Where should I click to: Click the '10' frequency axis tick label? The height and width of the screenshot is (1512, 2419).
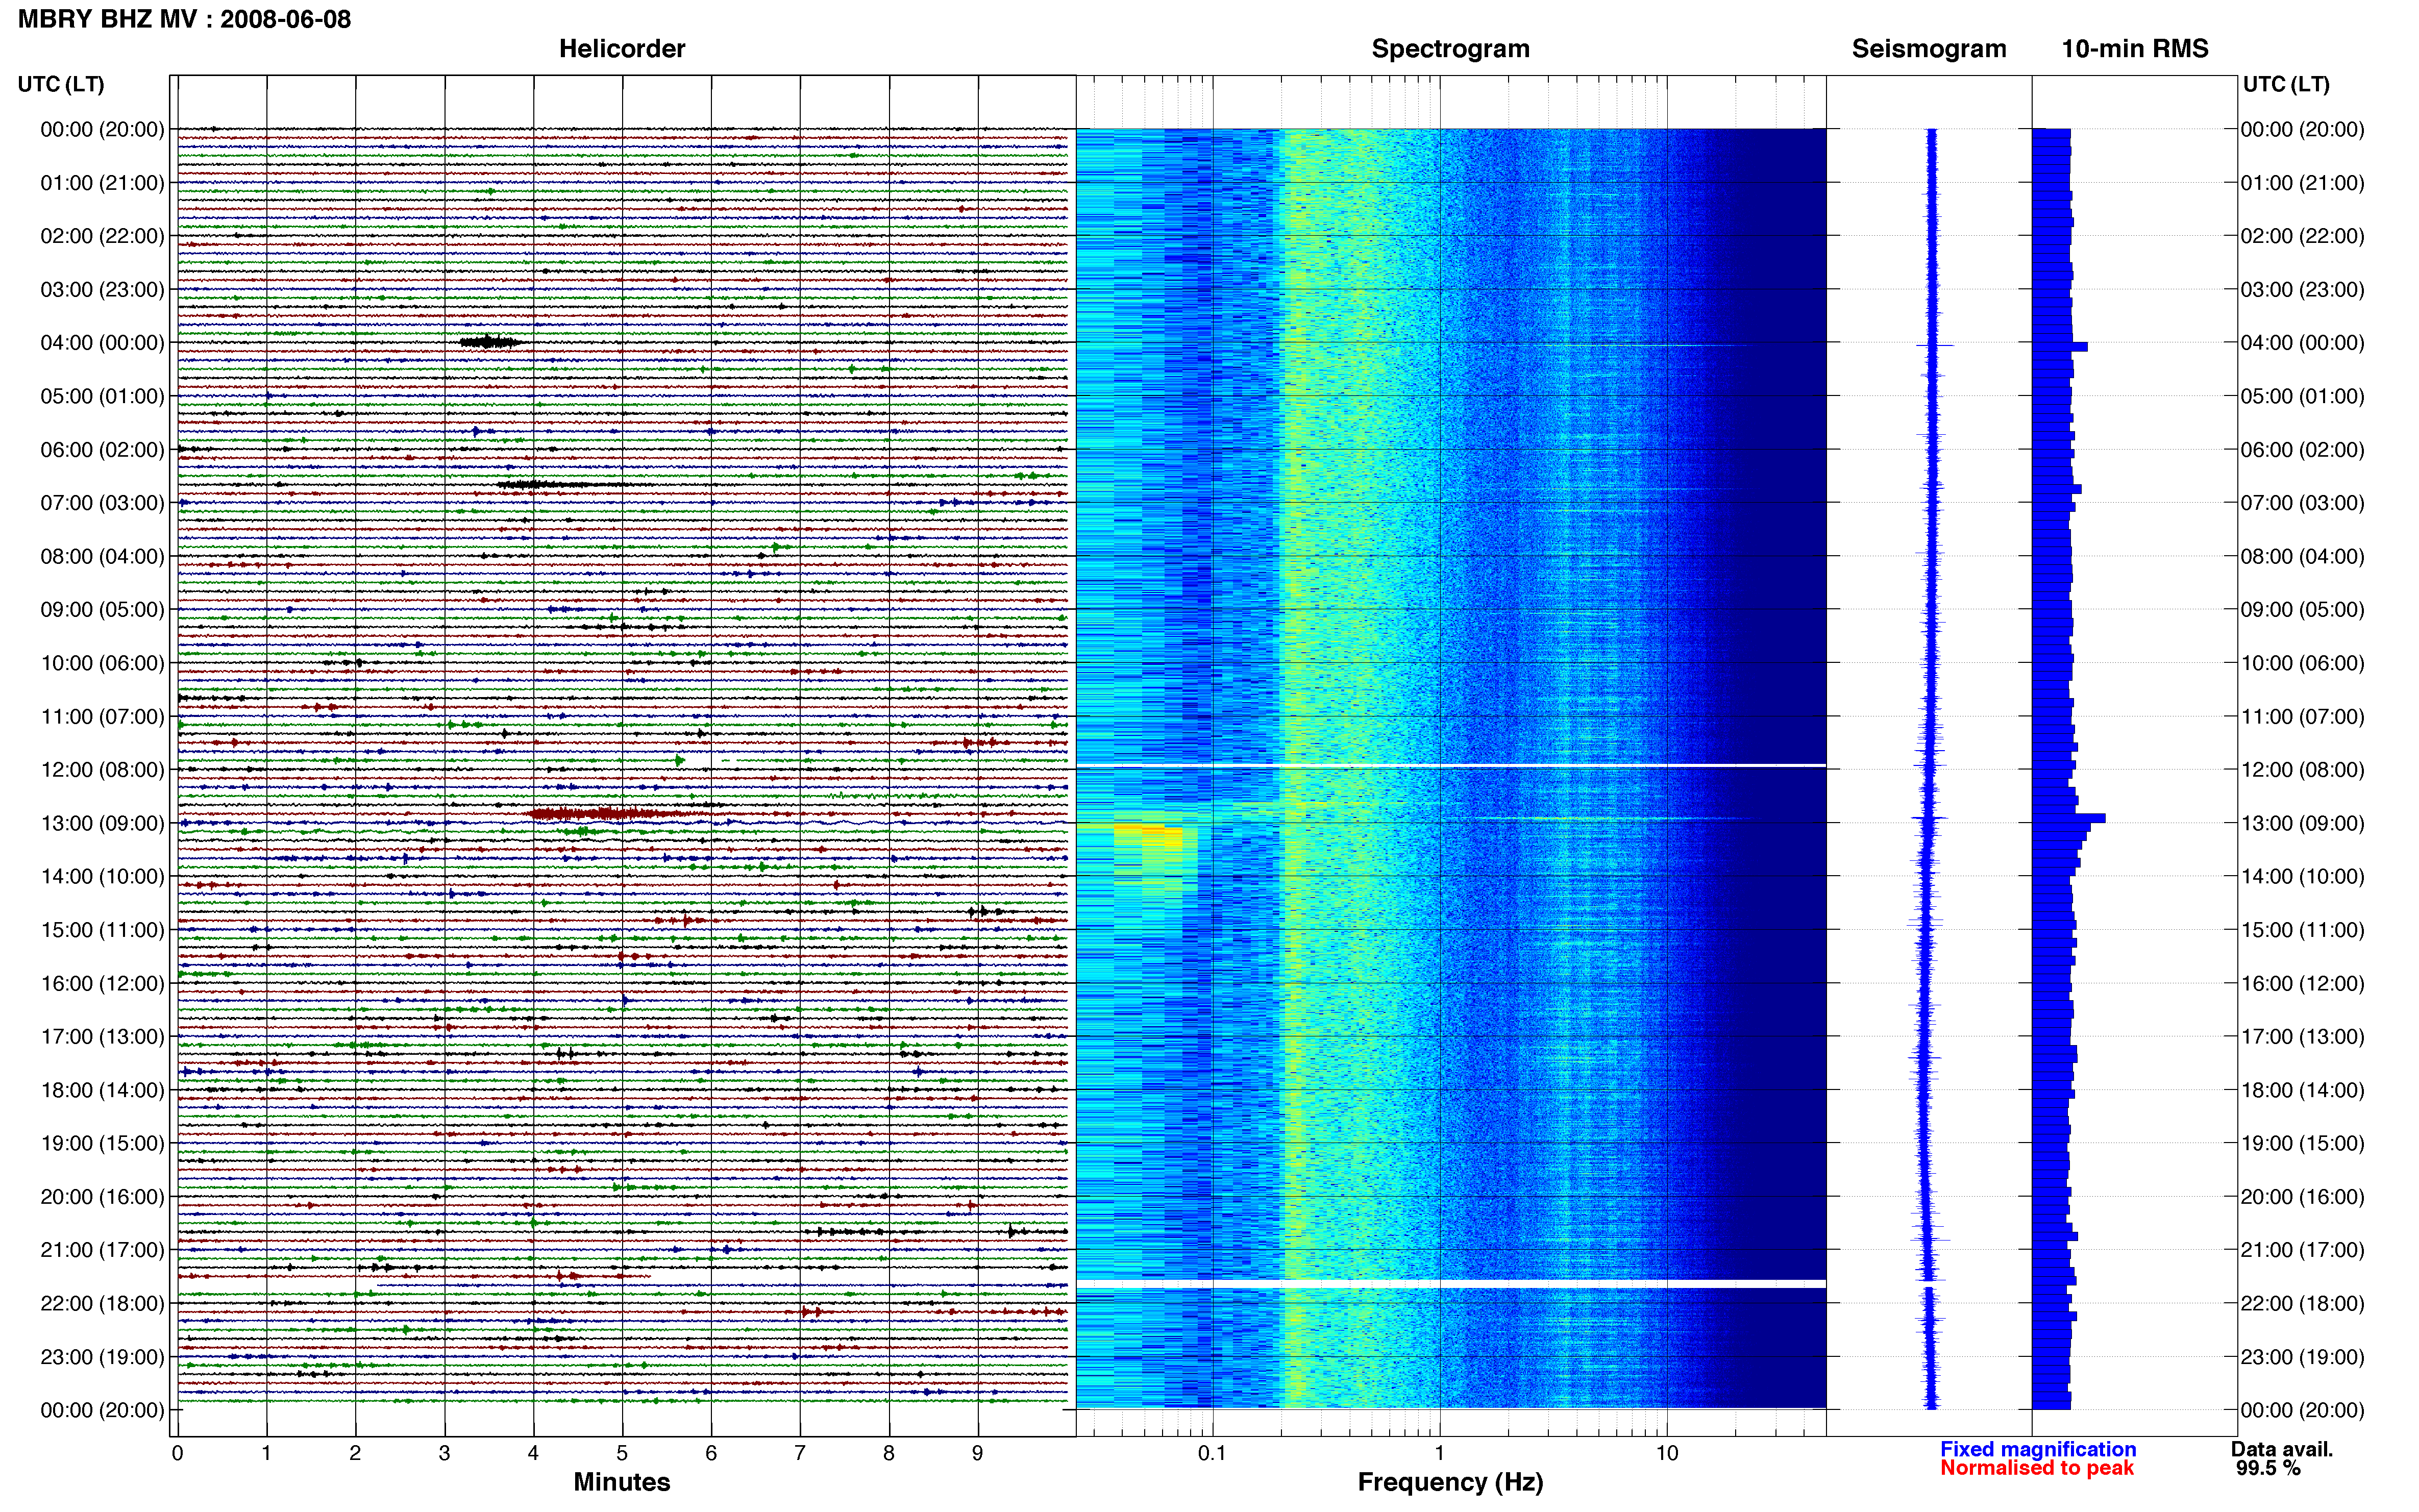click(1666, 1453)
